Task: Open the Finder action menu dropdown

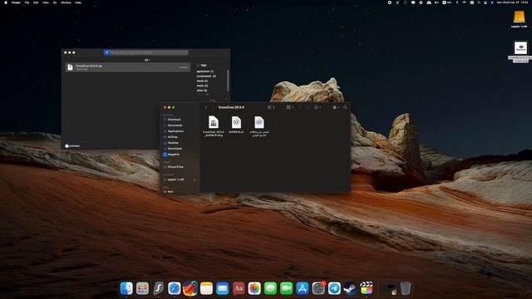Action: [318, 107]
